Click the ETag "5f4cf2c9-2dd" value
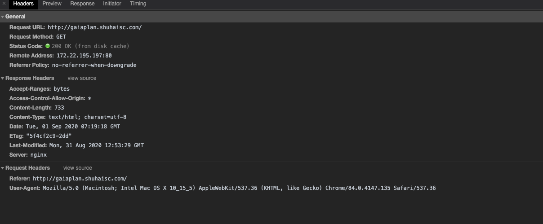 49,136
